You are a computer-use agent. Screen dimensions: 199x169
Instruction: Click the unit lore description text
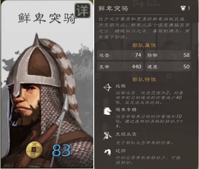[144, 28]
